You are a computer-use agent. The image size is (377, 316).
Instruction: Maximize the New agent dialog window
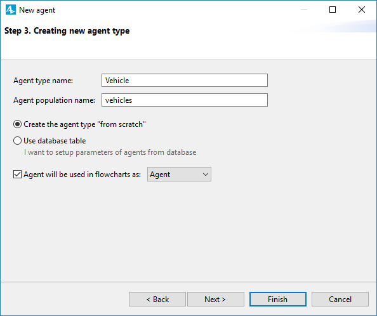click(x=333, y=10)
